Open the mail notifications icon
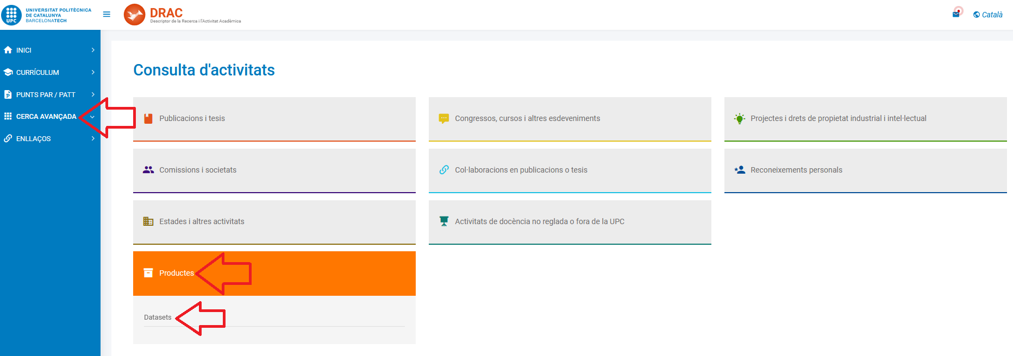 [x=956, y=14]
